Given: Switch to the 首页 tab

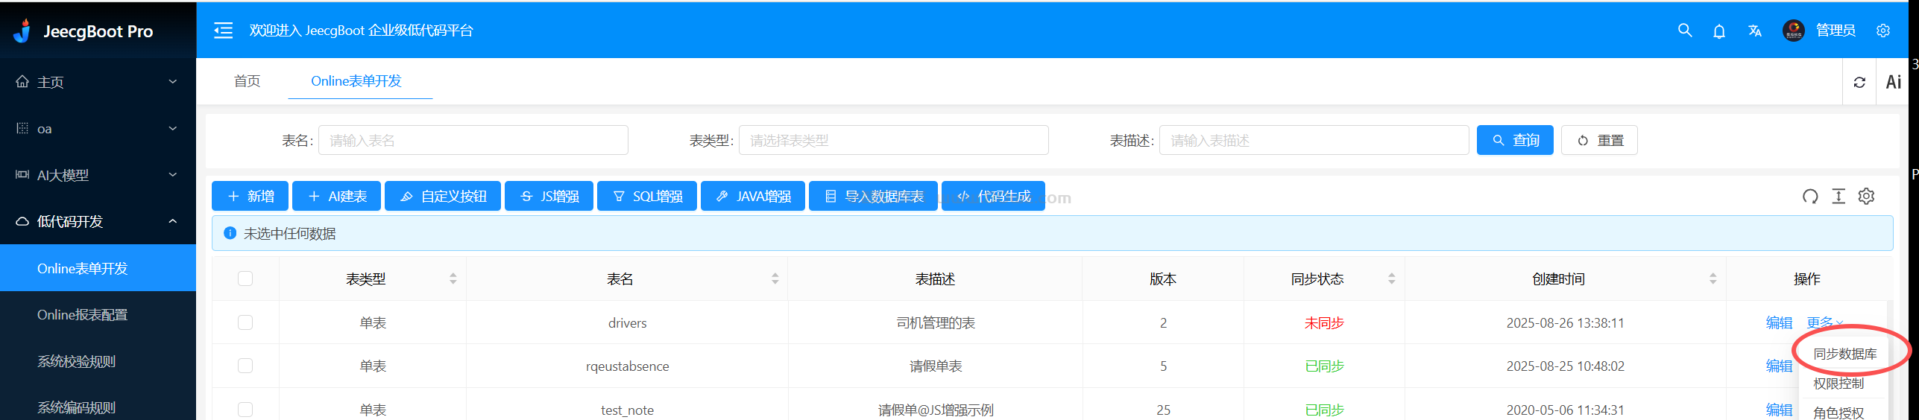Looking at the screenshot, I should (247, 81).
